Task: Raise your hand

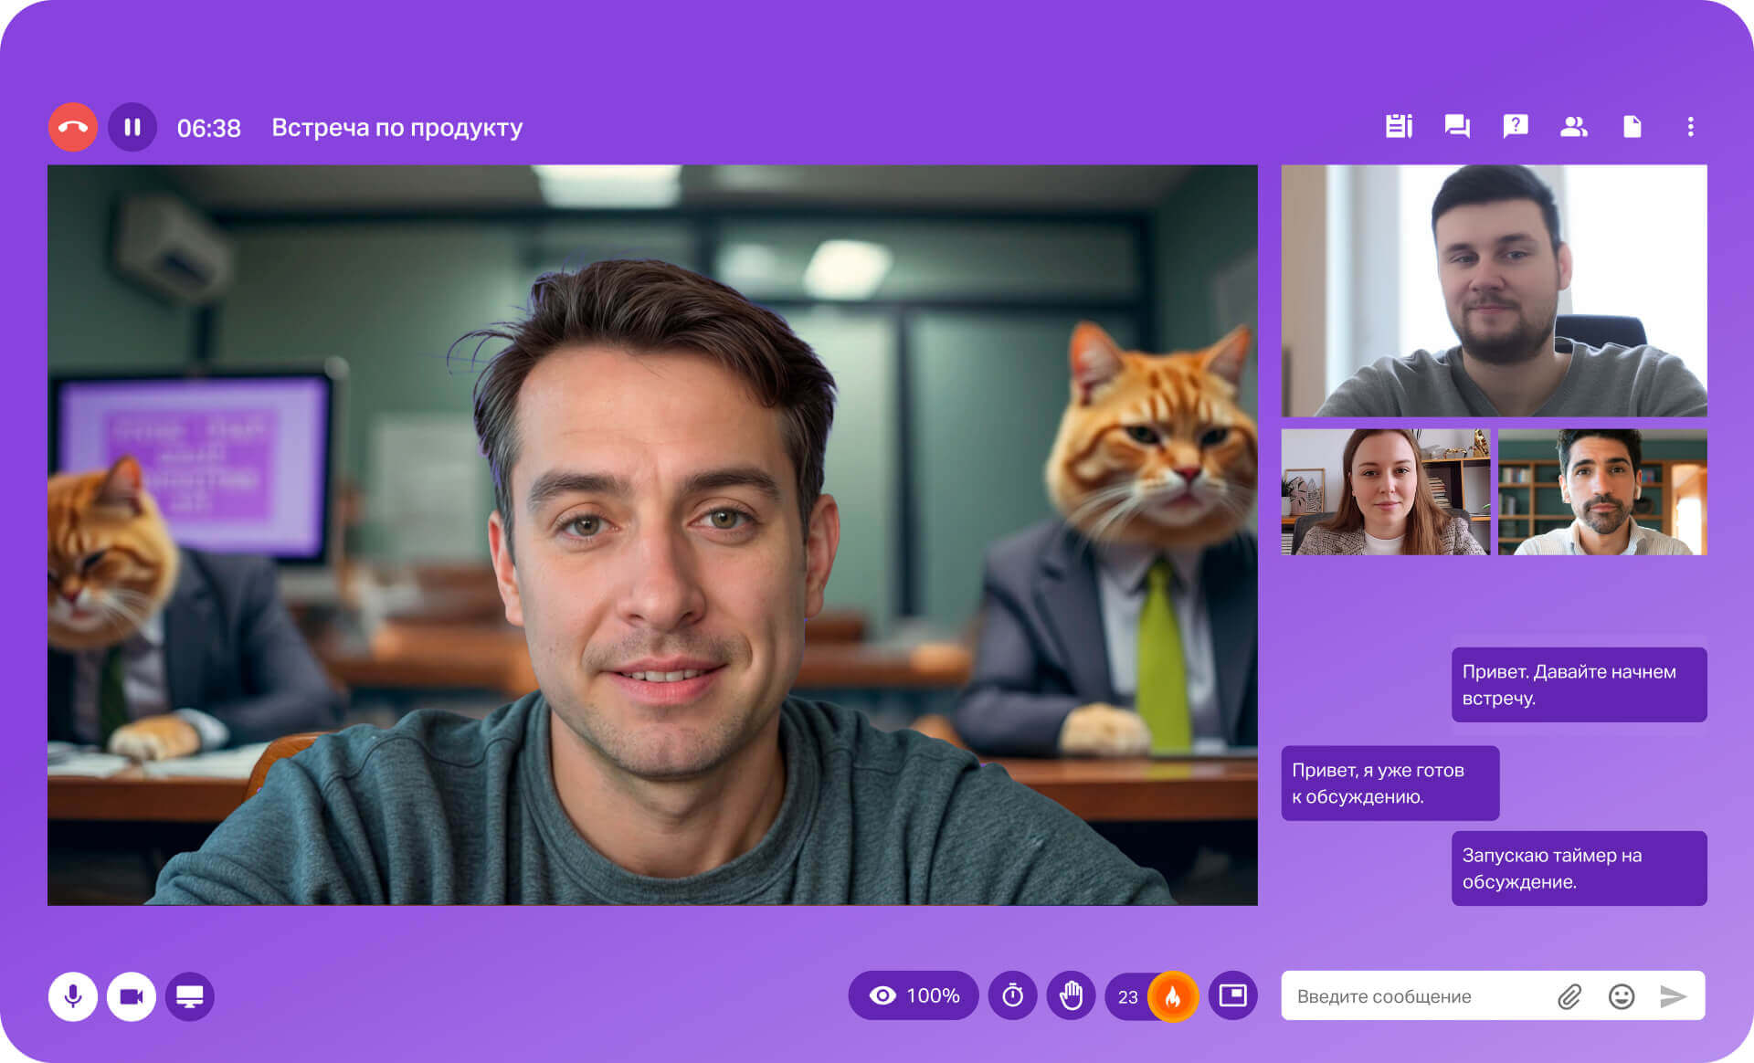Action: click(1071, 995)
